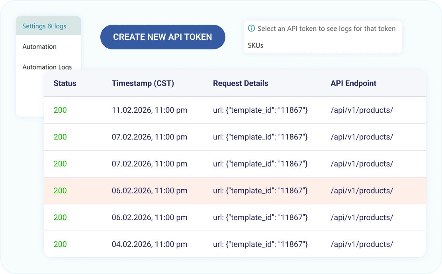Click the API token logs hint text
Viewport: 442px width, 274px height.
pos(327,29)
